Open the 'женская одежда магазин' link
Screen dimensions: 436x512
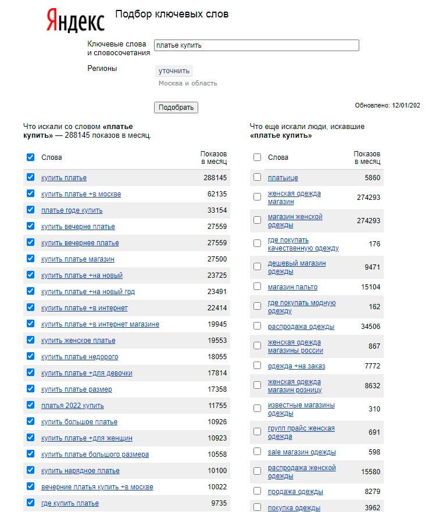(294, 198)
